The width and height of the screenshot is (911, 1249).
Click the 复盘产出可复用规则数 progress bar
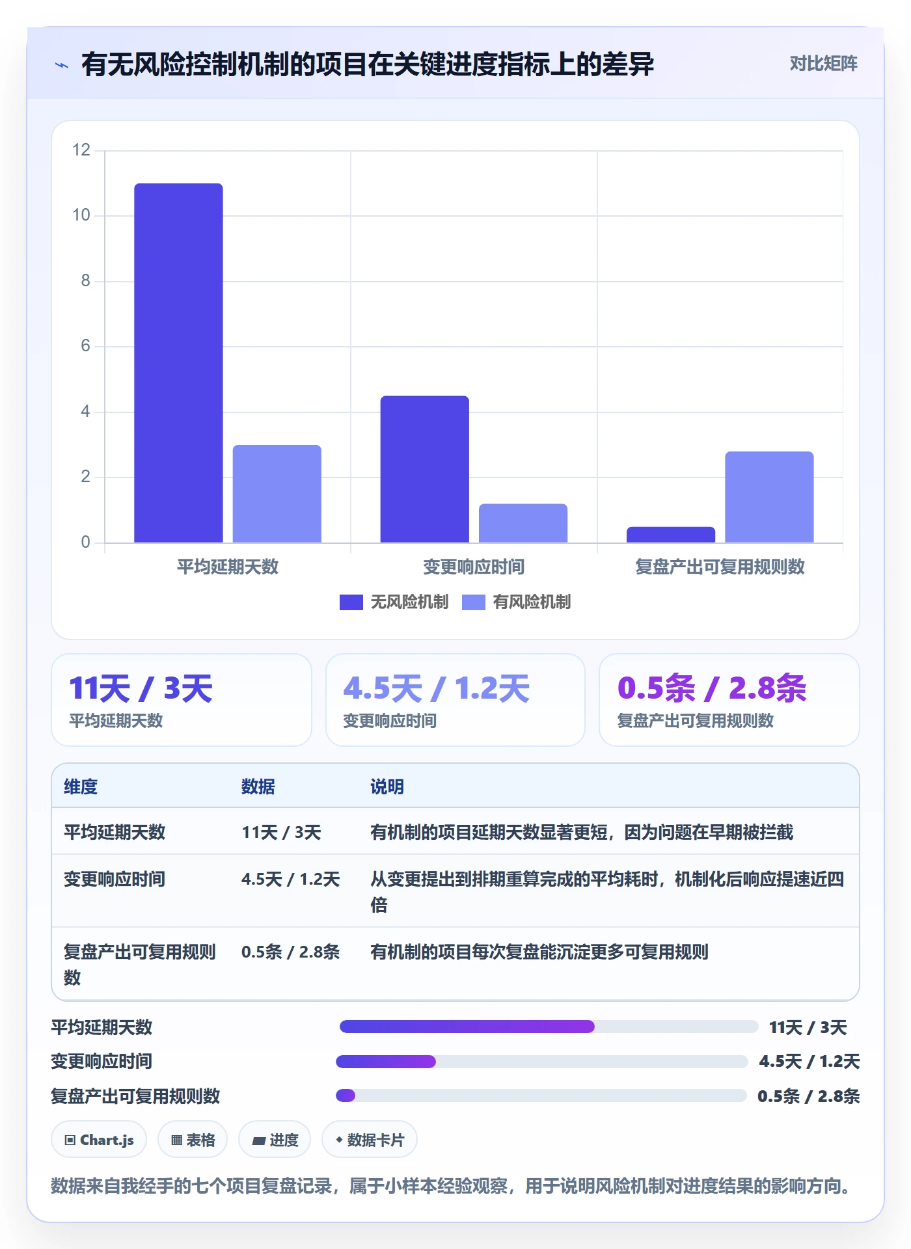pos(541,1095)
